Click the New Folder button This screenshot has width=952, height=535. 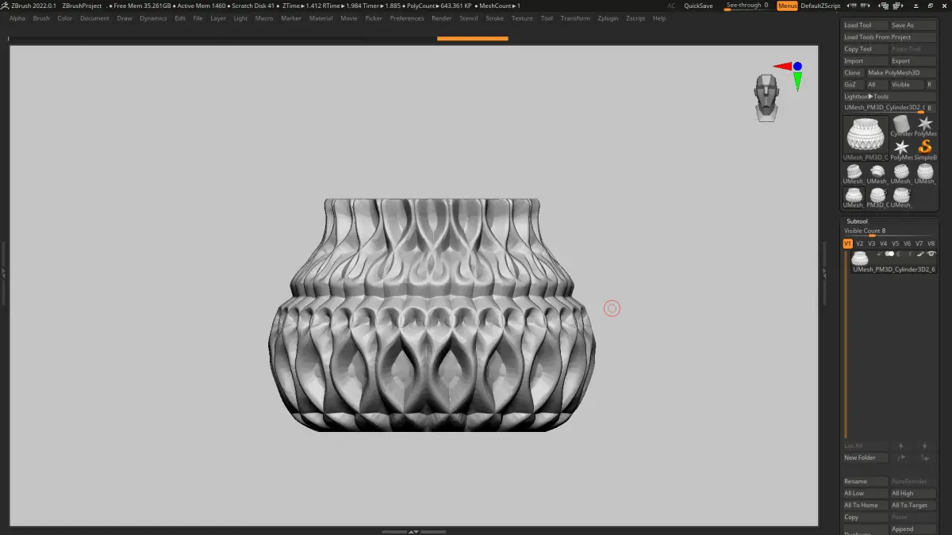click(x=866, y=457)
